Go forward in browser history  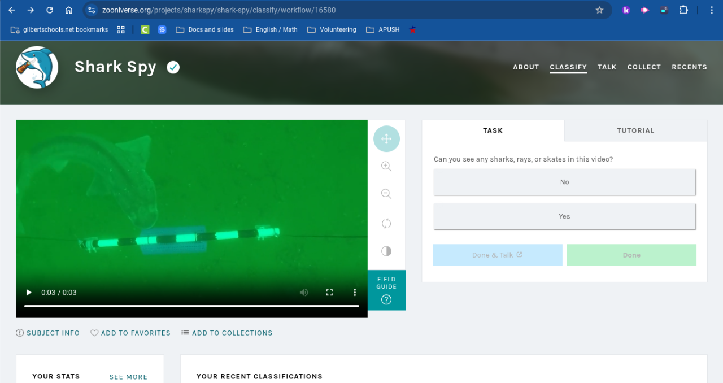point(31,10)
